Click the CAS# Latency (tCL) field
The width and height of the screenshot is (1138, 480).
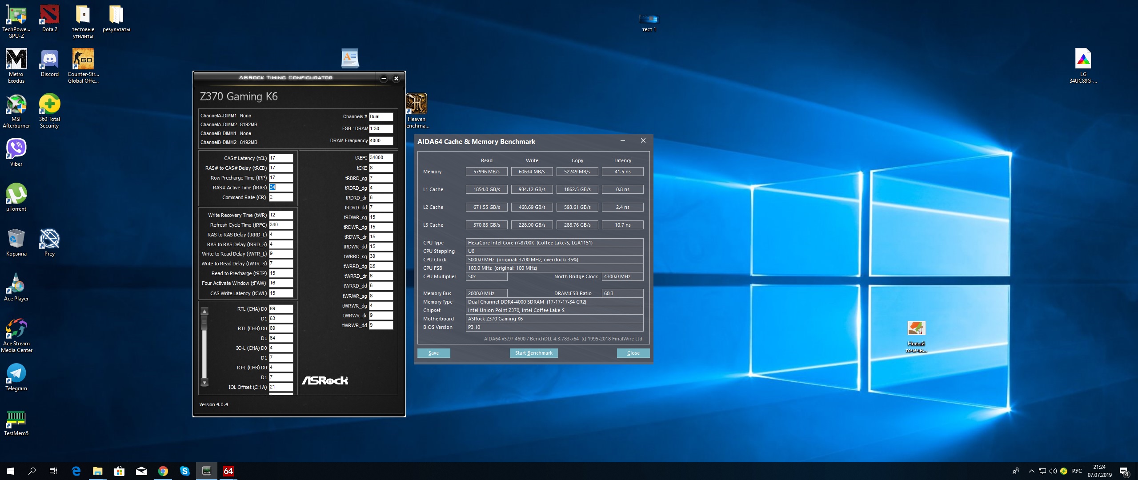tap(281, 158)
